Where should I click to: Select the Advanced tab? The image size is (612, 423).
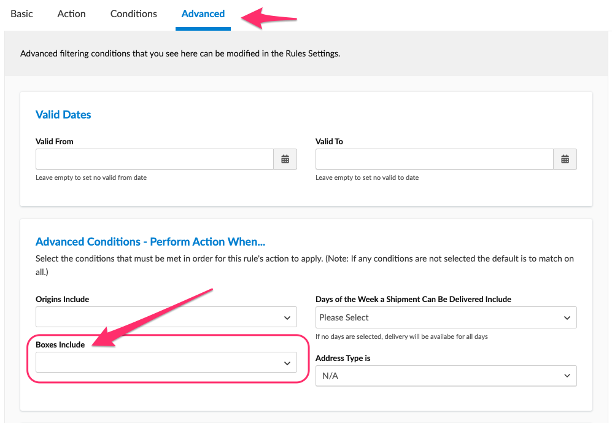click(203, 14)
